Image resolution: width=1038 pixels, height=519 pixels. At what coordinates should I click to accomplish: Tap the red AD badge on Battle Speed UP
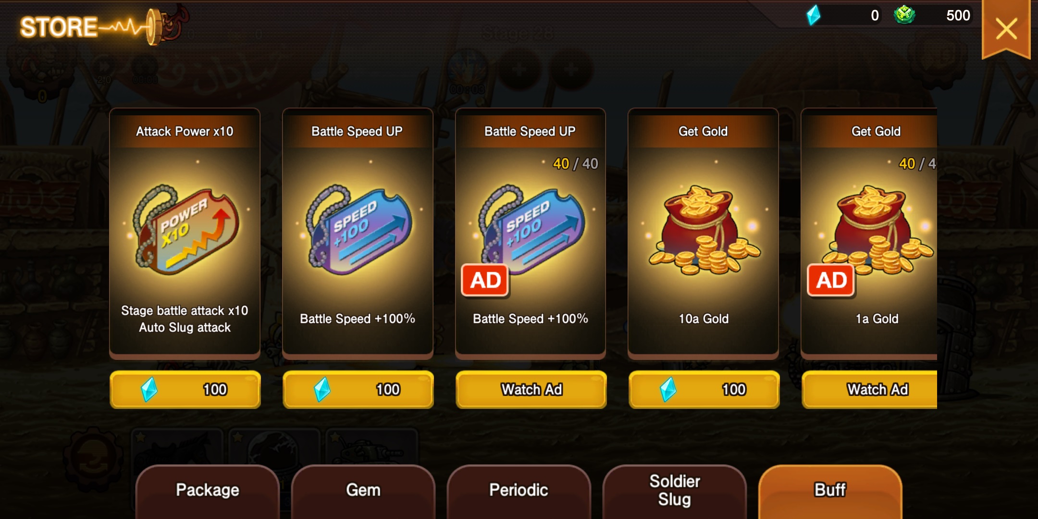[485, 280]
